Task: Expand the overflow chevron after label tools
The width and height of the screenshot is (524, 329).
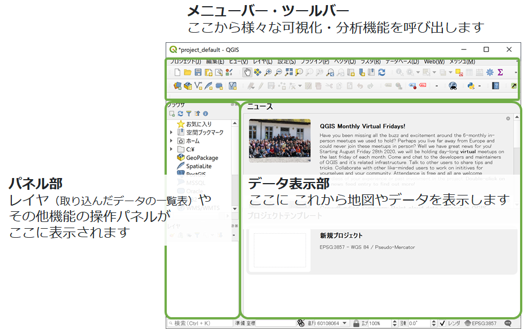Action: [x=437, y=86]
